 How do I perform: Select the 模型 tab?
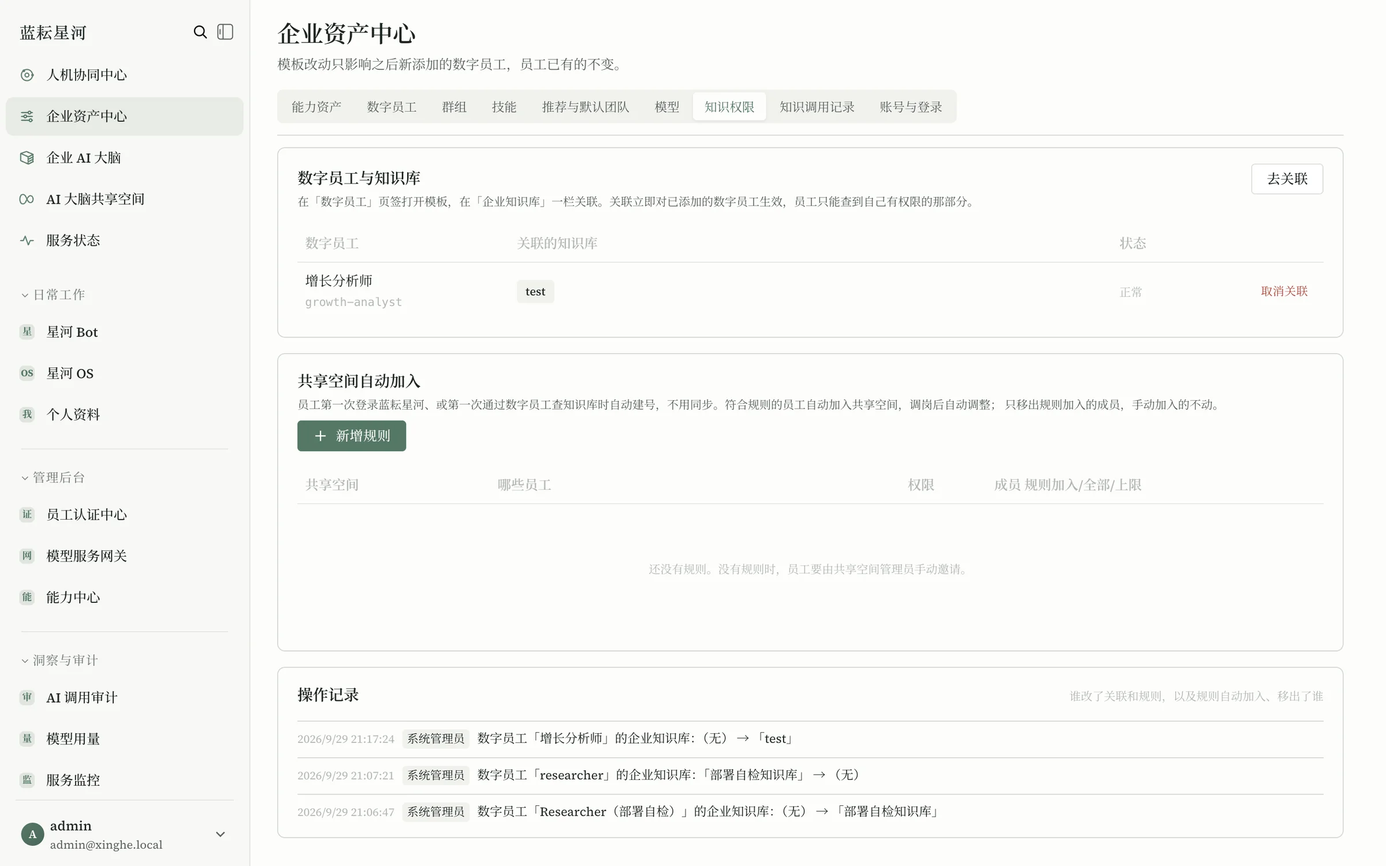(x=667, y=107)
